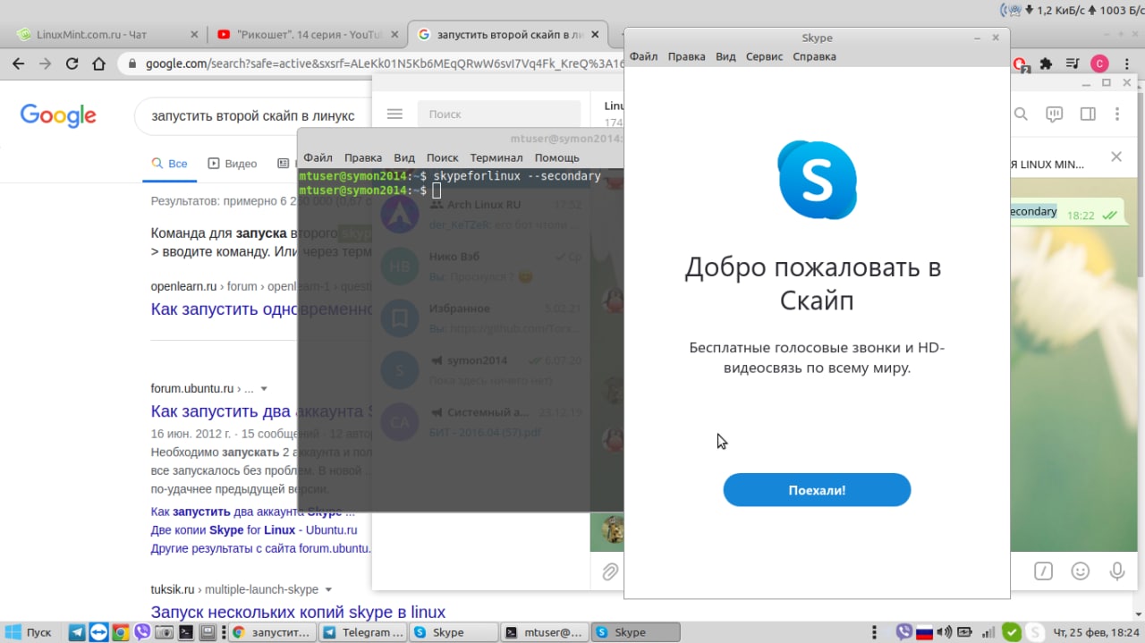This screenshot has height=643, width=1145.
Task: Close the pinned message bar in Telegram
Action: [1115, 157]
